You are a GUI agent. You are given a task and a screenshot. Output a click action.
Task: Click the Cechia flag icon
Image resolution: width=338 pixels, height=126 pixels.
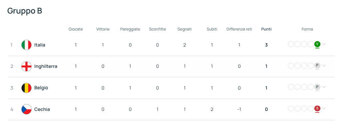click(26, 109)
